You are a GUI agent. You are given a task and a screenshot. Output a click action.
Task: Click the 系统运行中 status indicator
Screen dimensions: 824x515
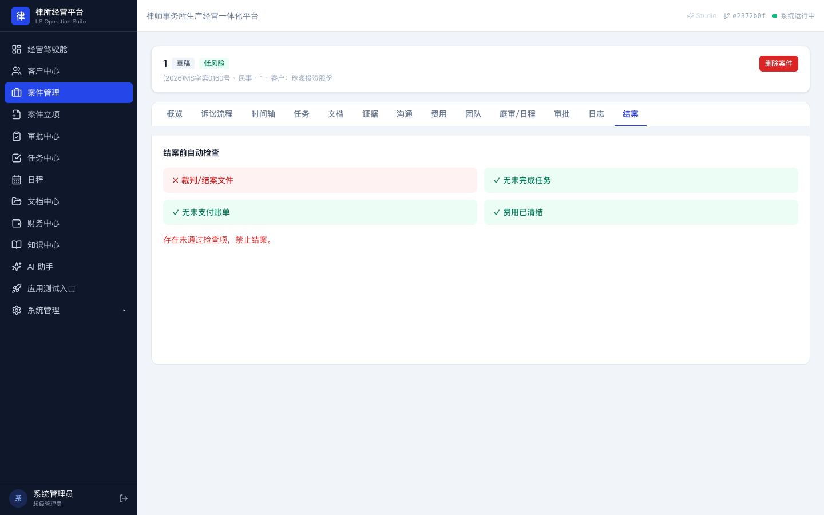794,16
